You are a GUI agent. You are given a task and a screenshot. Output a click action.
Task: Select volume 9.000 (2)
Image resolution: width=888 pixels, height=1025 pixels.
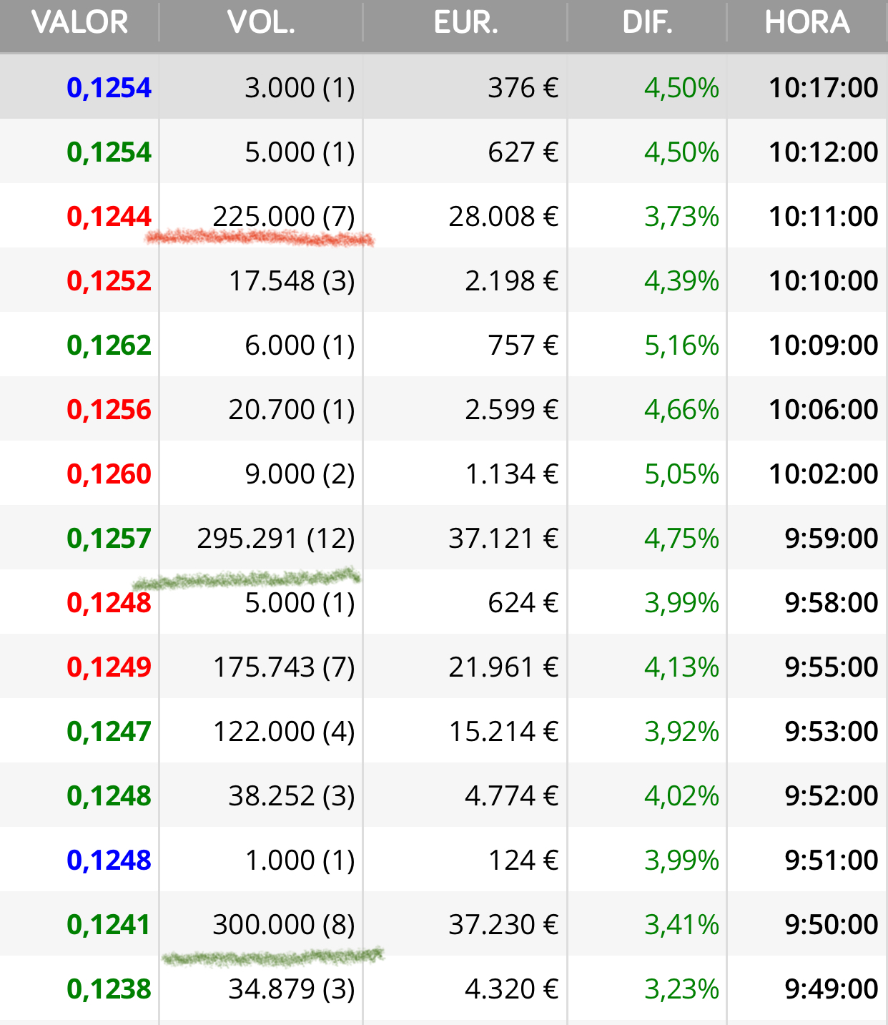tap(300, 474)
